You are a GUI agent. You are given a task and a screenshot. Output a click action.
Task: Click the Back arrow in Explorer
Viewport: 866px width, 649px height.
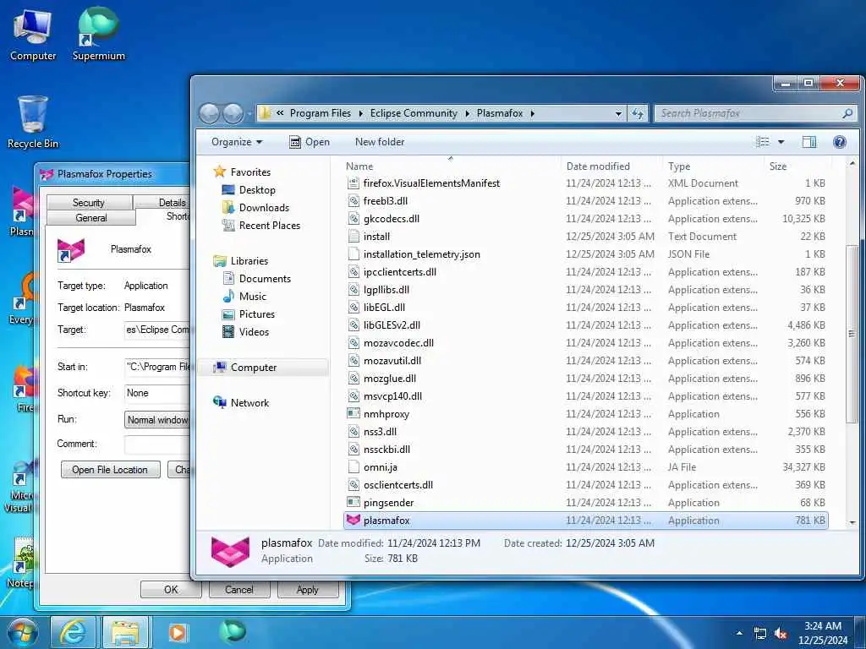pyautogui.click(x=210, y=113)
